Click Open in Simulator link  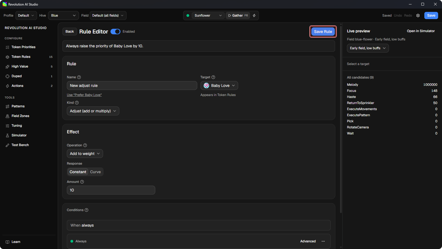click(x=421, y=31)
